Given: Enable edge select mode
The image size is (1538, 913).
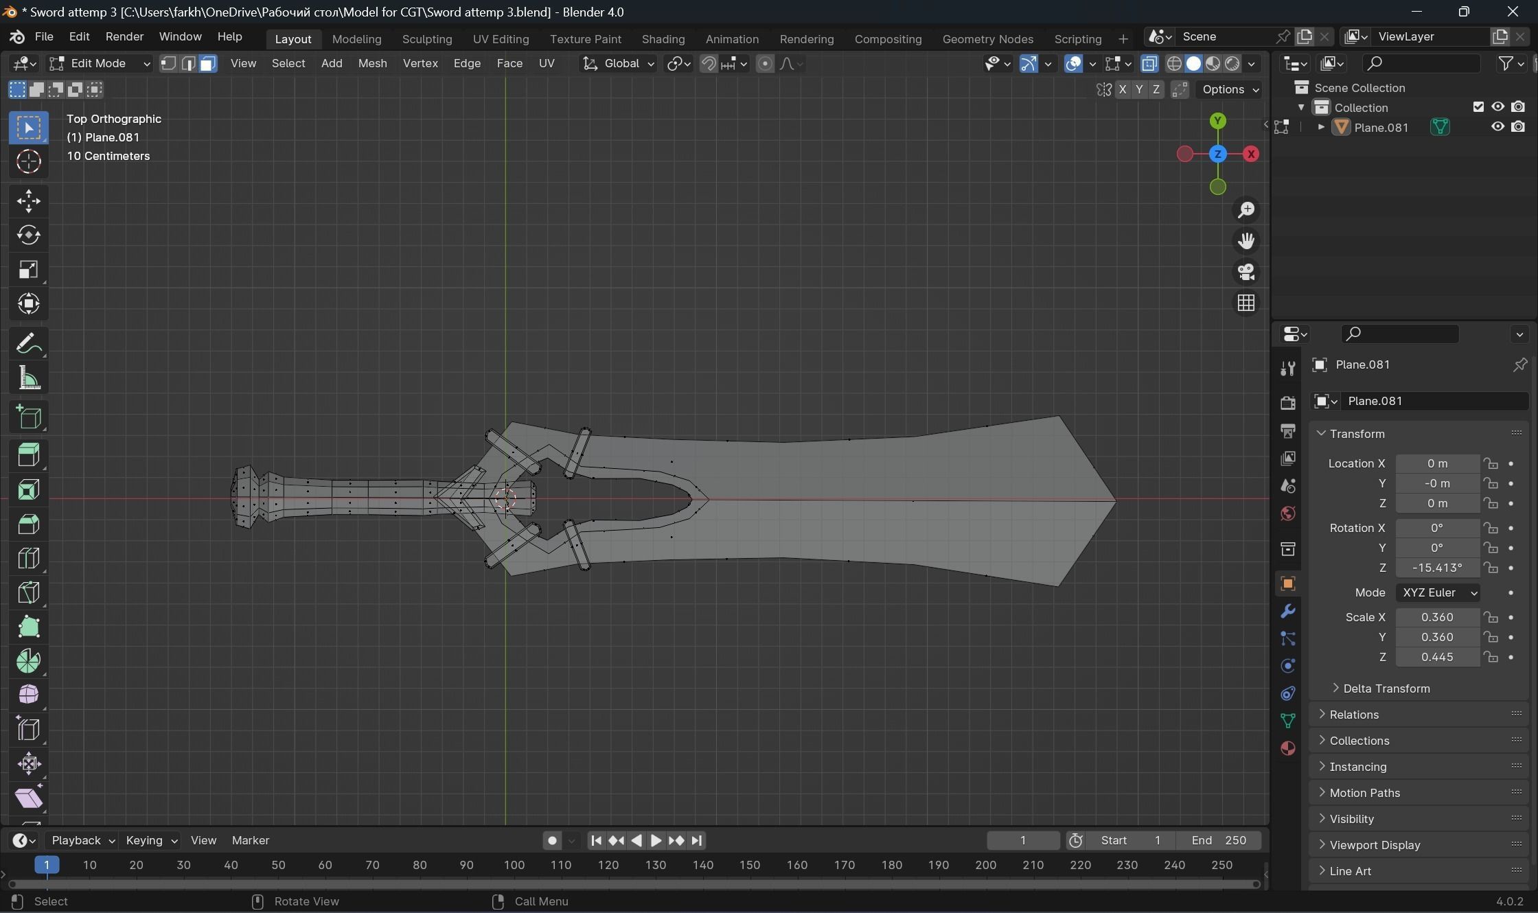Looking at the screenshot, I should point(188,64).
